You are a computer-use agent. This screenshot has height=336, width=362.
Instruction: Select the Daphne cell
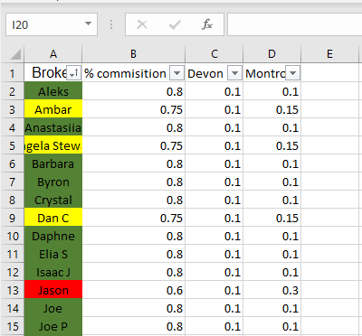click(53, 236)
